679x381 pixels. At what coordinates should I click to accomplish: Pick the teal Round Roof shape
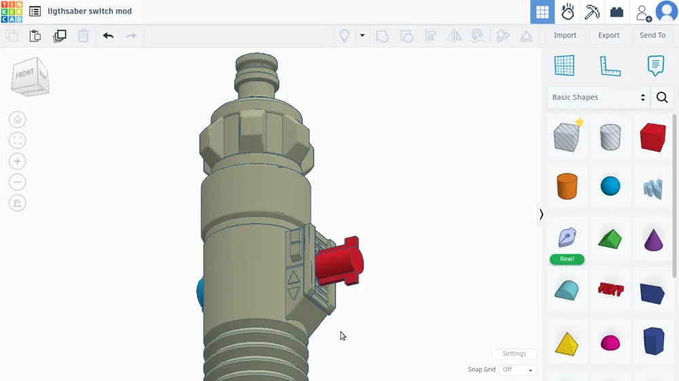pyautogui.click(x=566, y=290)
